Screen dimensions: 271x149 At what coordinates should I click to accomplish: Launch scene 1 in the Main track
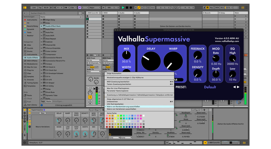[x=235, y=16]
